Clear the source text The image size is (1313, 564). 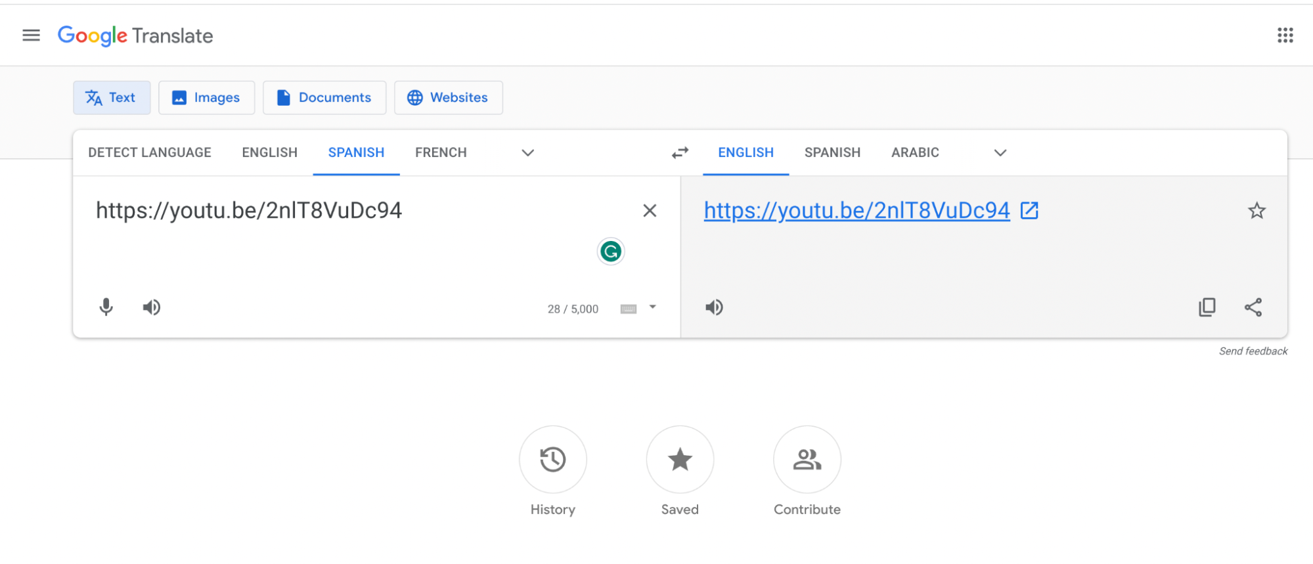pos(650,211)
